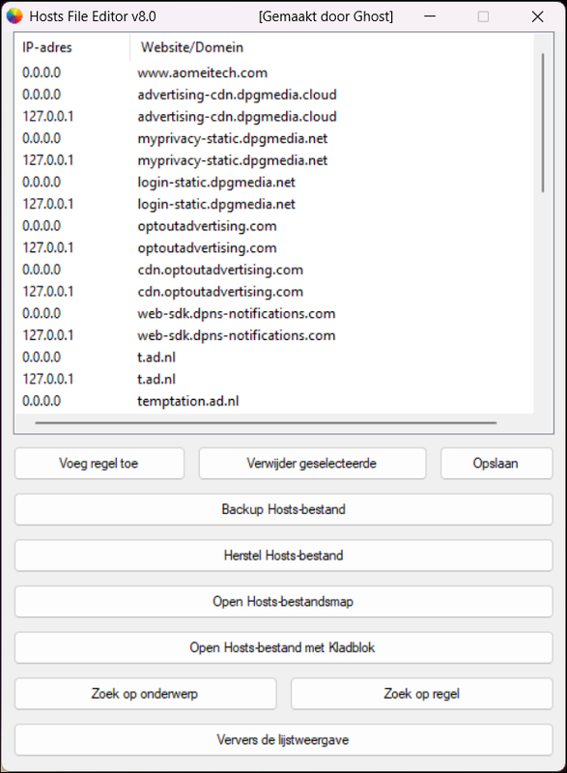Click the vertical scrollbar thumb of the list
This screenshot has height=773, width=567.
click(x=543, y=123)
